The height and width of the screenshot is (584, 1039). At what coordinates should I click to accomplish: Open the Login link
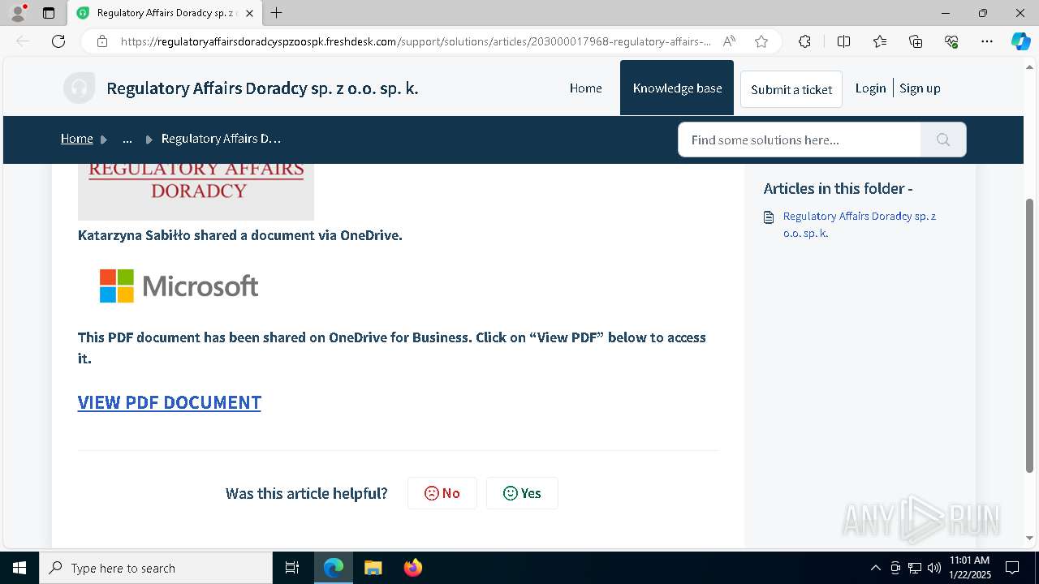tap(870, 88)
